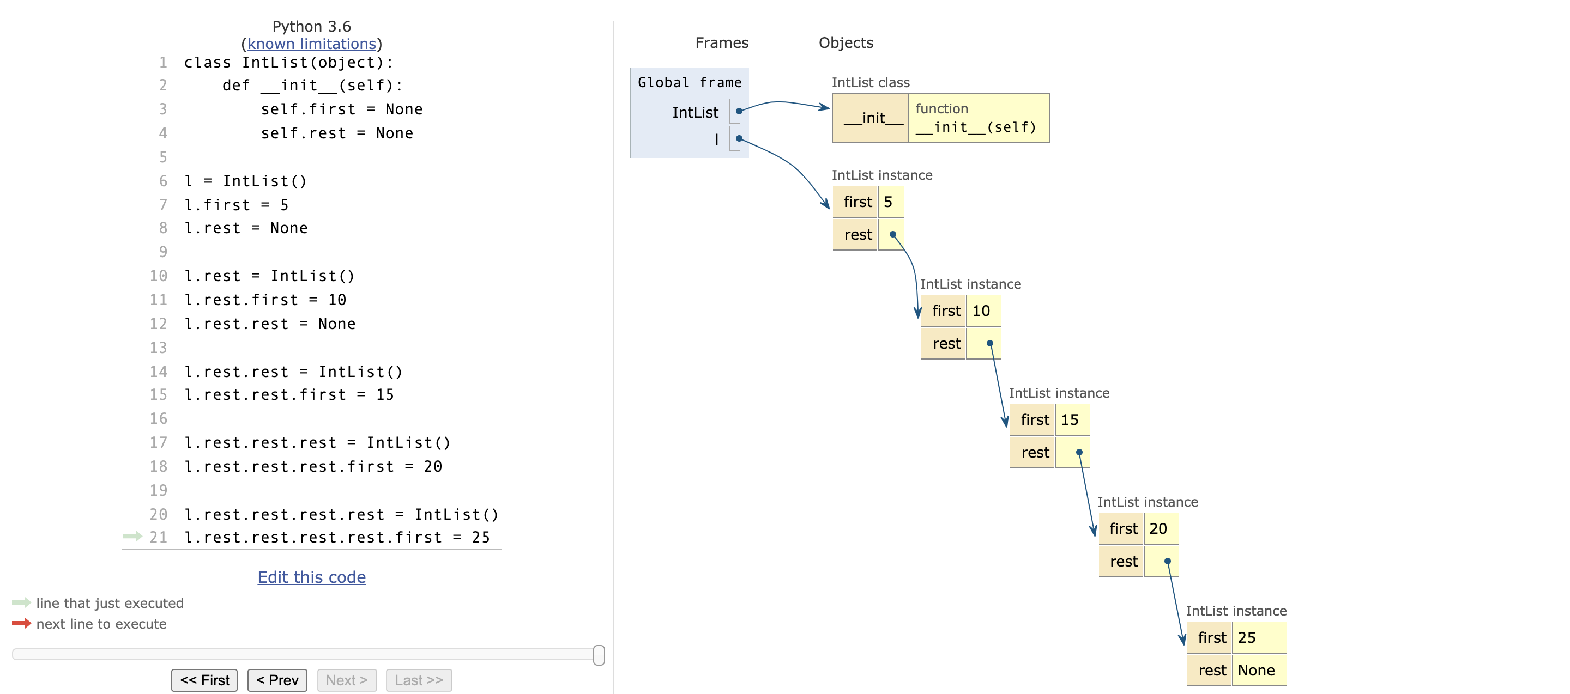Click the first value 15 in IntList instance
1570x694 pixels.
point(1073,419)
